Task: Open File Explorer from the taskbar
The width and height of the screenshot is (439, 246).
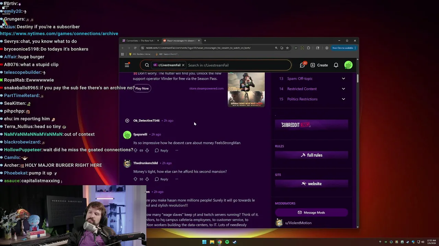Action: [212, 242]
